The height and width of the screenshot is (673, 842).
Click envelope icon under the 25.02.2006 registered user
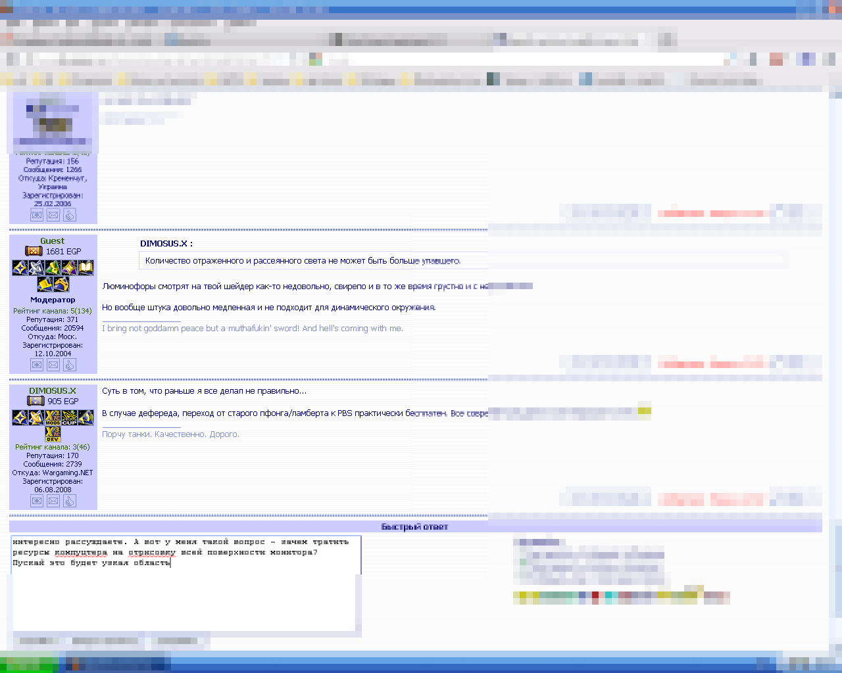pos(53,215)
